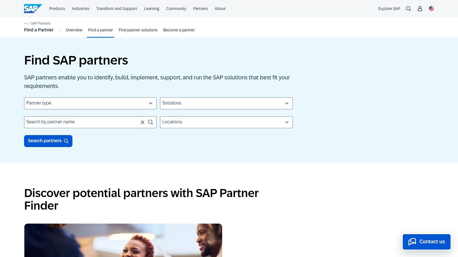This screenshot has width=458, height=257.
Task: Open the SAP Partners breadcrumb link
Action: click(41, 23)
